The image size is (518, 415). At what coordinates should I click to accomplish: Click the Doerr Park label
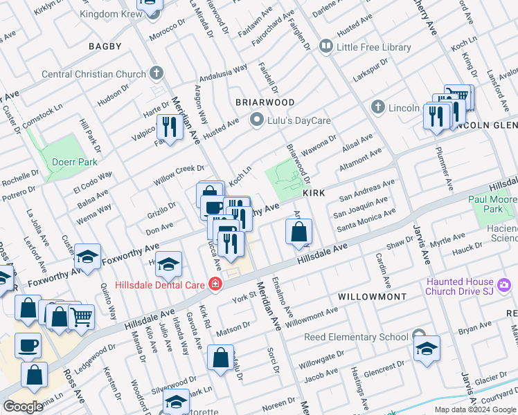click(x=75, y=162)
